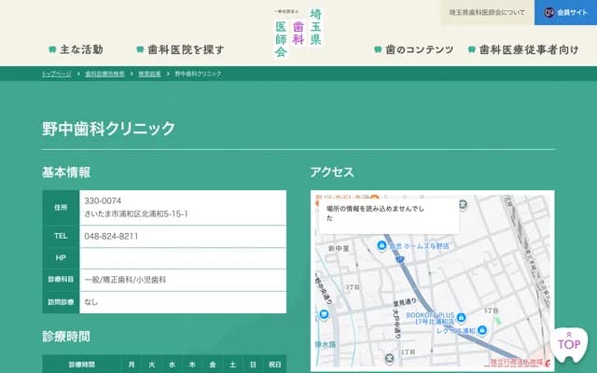Click the address さいたま市浦和区北浦和5-15-1
This screenshot has width=597, height=373.
[x=136, y=214]
